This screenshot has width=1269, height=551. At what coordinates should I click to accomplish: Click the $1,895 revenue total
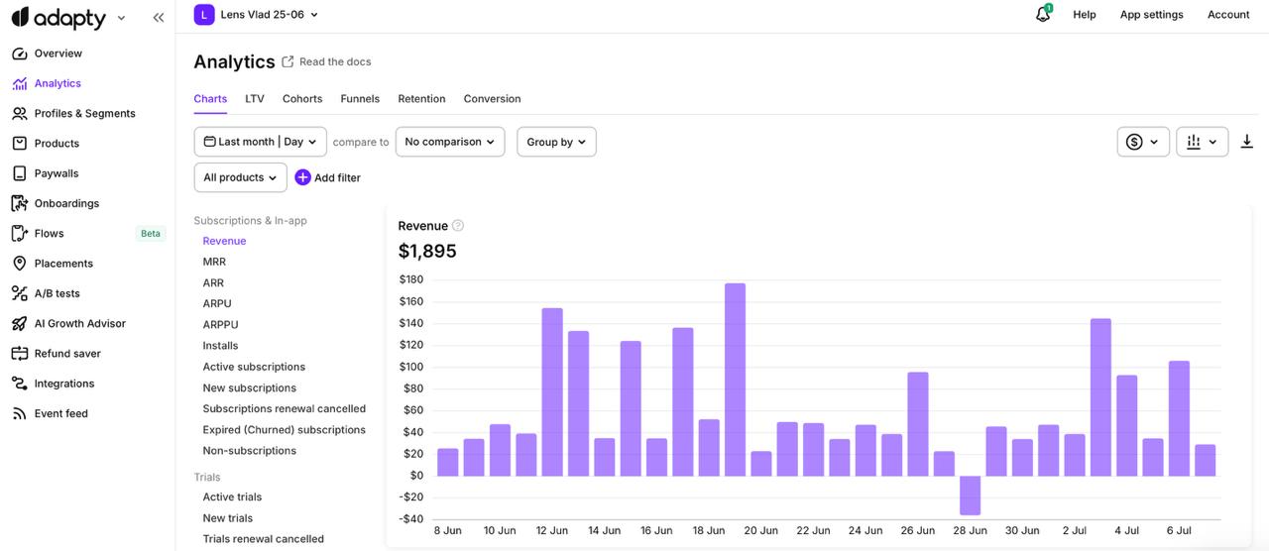click(427, 252)
